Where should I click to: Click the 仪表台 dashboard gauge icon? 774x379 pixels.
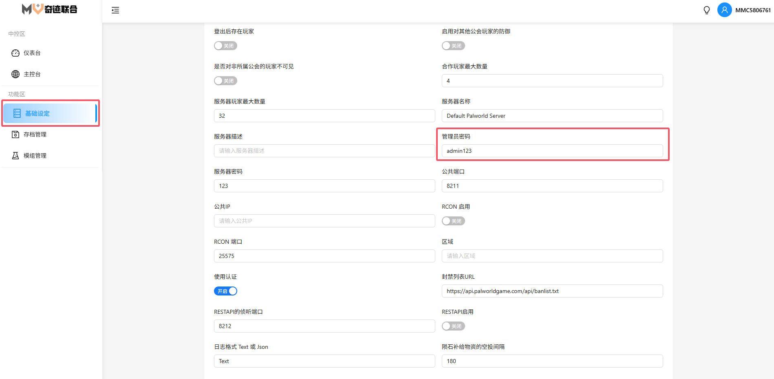[15, 53]
